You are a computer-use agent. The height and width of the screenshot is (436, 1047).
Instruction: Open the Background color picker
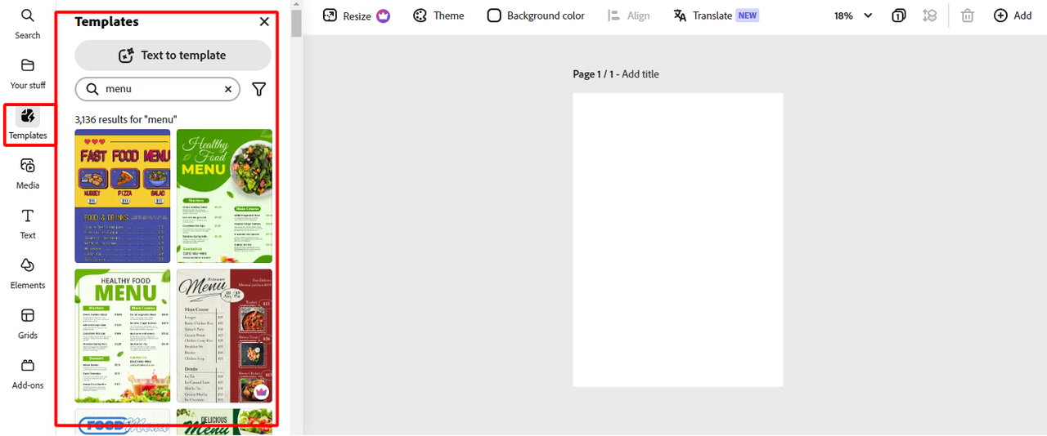tap(536, 16)
